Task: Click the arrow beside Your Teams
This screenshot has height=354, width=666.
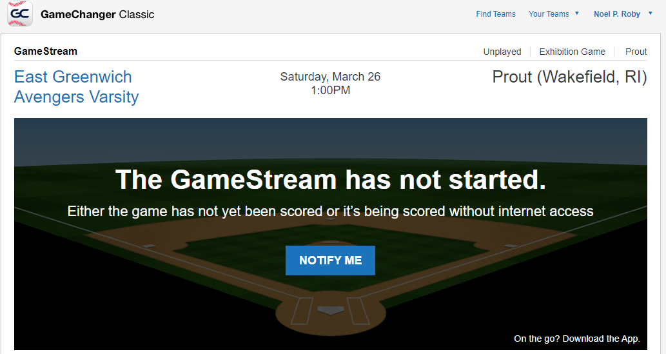Action: point(577,14)
